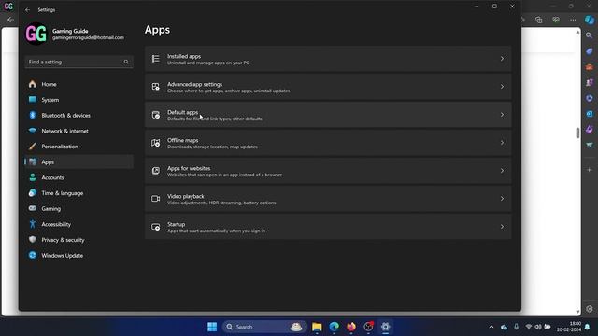
Task: Click the scroll-down arrow in Edge page
Action: click(x=577, y=311)
